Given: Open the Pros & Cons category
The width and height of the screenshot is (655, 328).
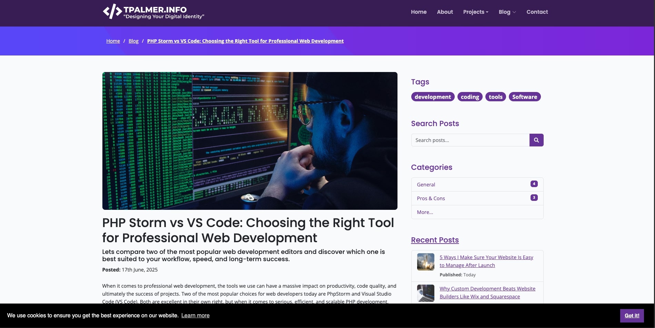Looking at the screenshot, I should click(x=431, y=198).
